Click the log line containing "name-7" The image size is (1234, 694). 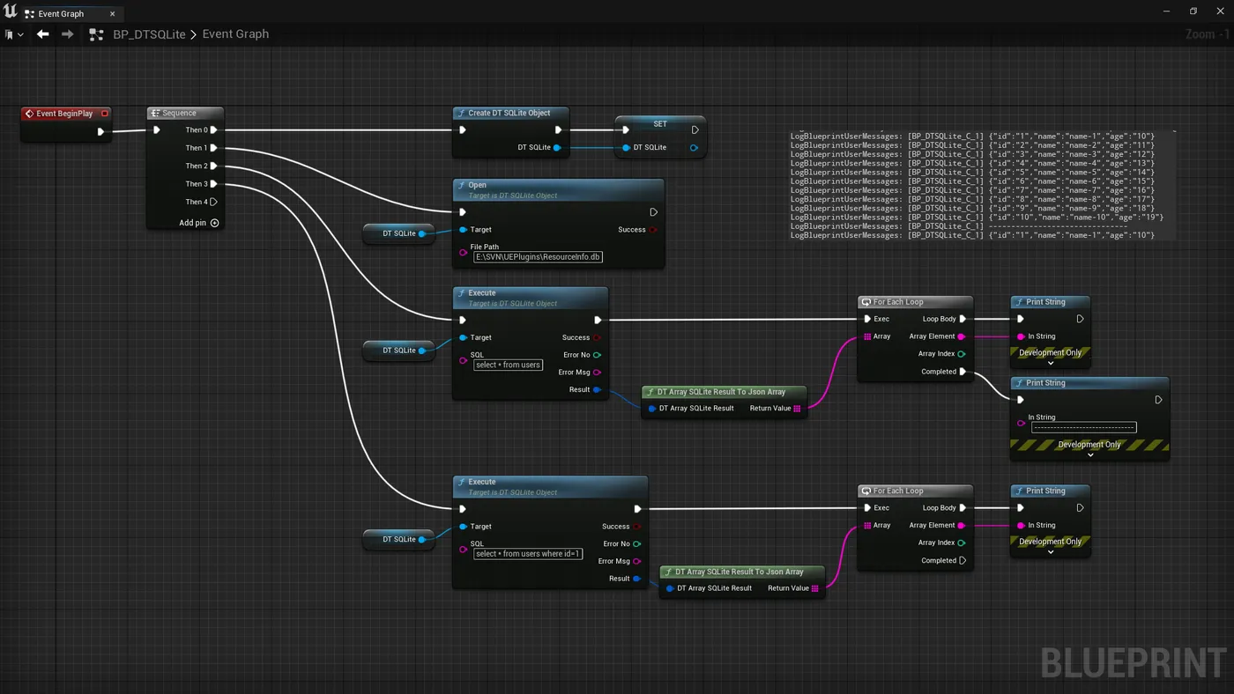pos(972,190)
